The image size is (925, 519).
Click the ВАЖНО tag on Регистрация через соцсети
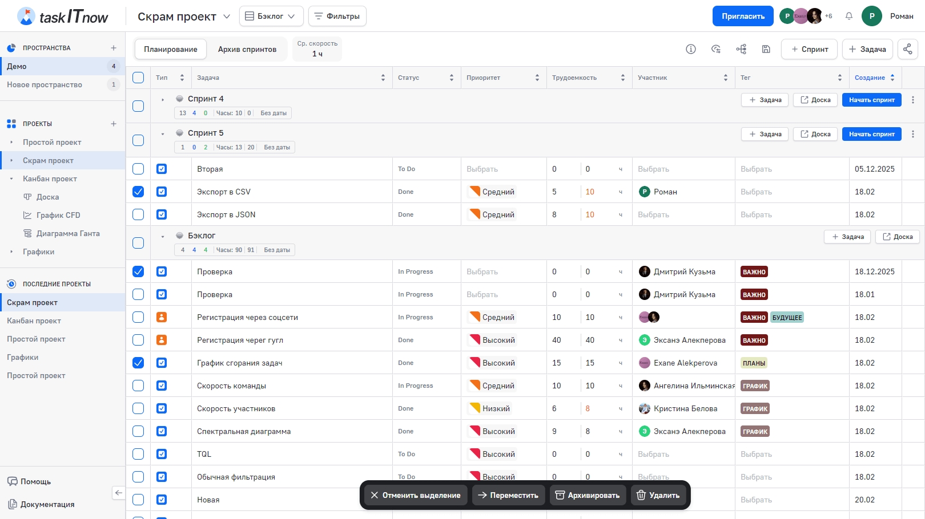coord(754,318)
